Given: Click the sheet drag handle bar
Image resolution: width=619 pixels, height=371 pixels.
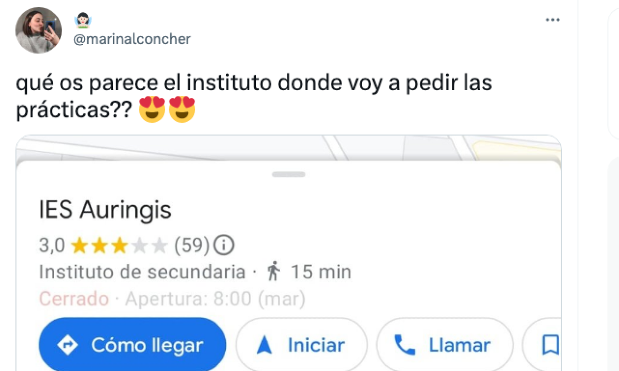Looking at the screenshot, I should 289,174.
